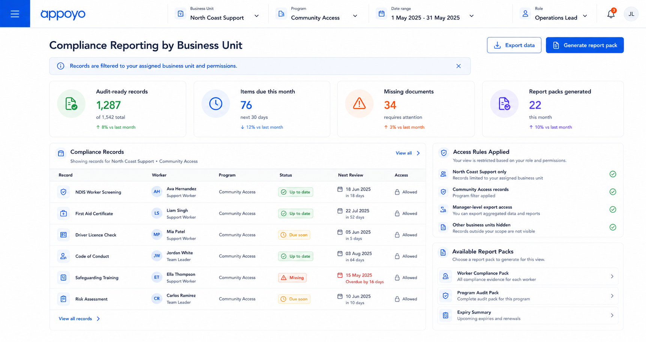This screenshot has width=646, height=342.
Task: Click the 03 Aug 2025 review date
Action: (358, 254)
